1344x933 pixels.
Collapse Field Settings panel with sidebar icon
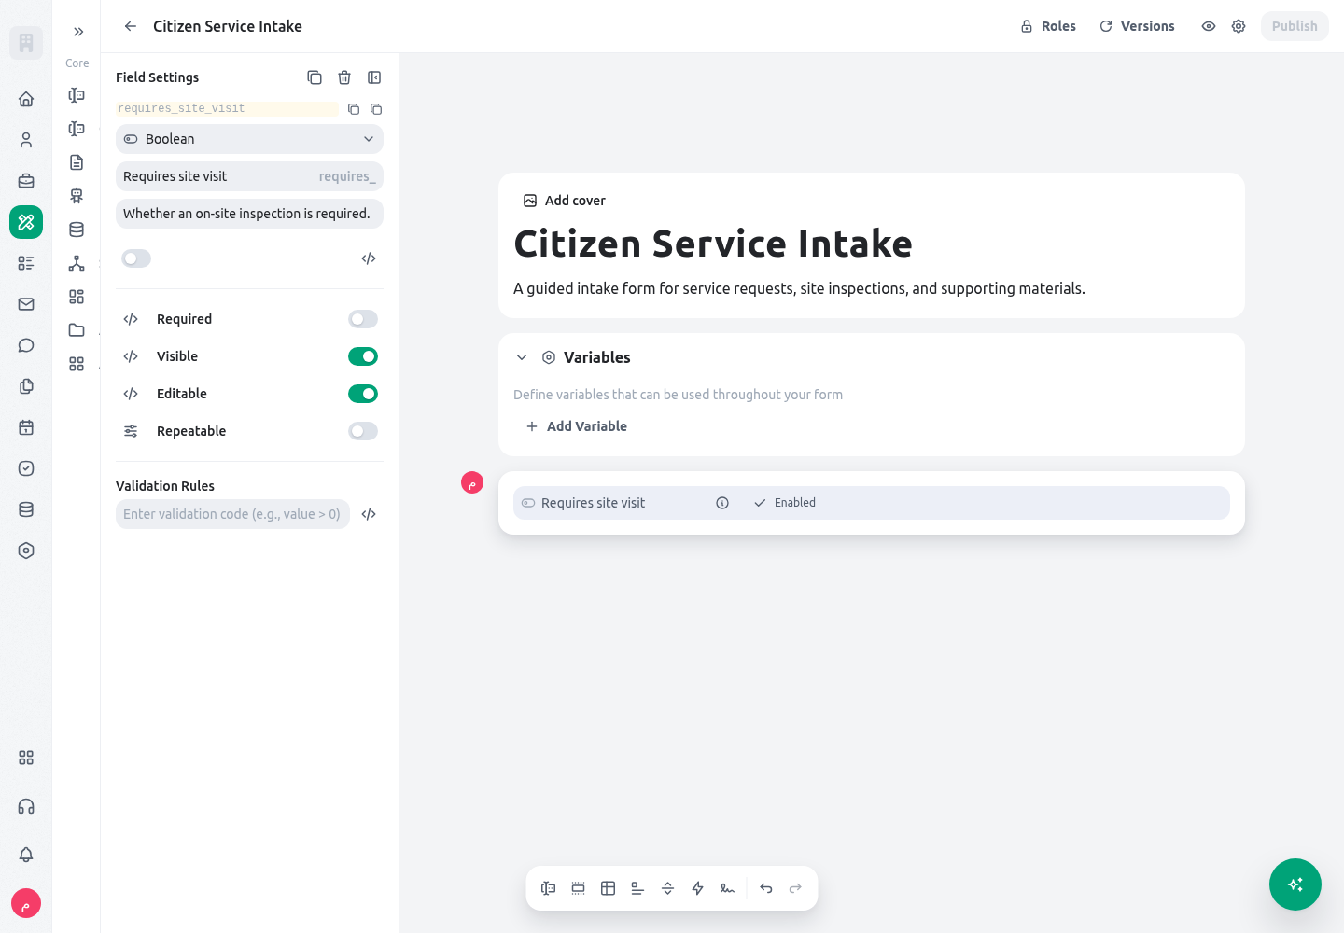pos(374,77)
